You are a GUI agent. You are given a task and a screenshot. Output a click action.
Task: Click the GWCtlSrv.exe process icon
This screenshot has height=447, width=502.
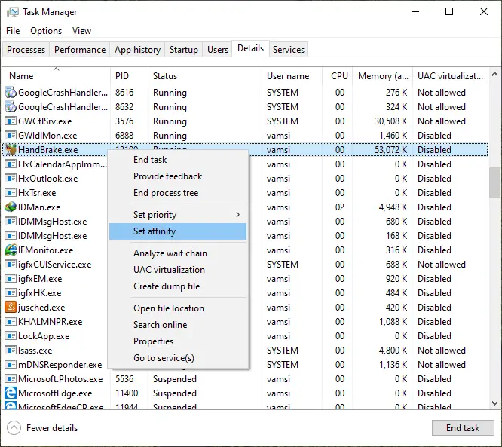pos(11,121)
